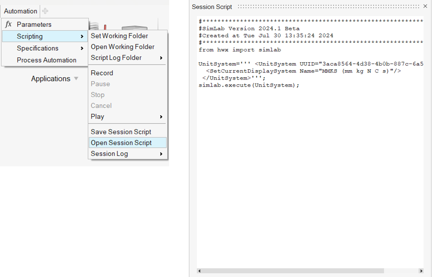Expand the Play submenu
This screenshot has width=432, height=277.
pos(161,117)
